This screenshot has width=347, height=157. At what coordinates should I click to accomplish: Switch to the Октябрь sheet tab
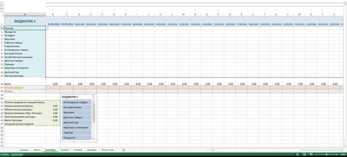(65, 150)
